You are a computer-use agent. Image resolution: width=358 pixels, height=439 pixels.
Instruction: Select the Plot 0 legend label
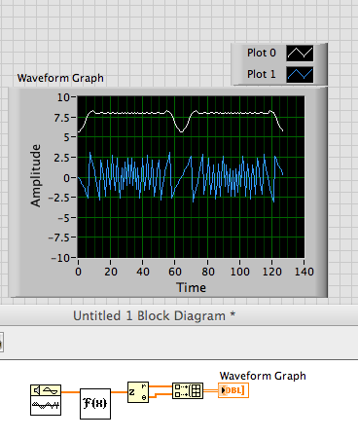(262, 53)
